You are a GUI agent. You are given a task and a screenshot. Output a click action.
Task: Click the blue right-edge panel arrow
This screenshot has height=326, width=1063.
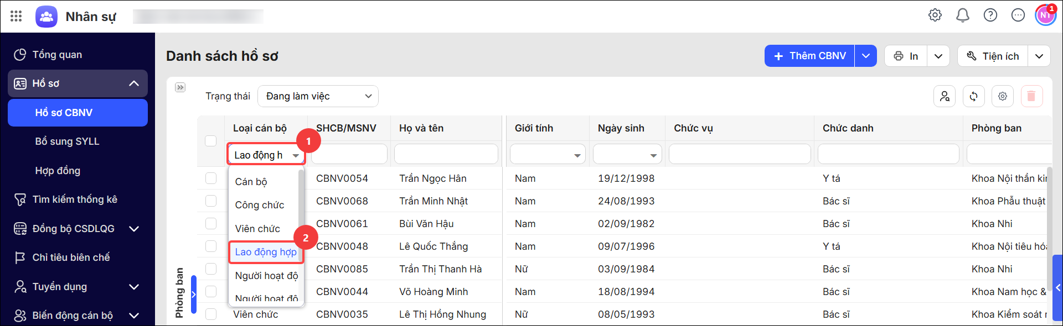(1057, 287)
